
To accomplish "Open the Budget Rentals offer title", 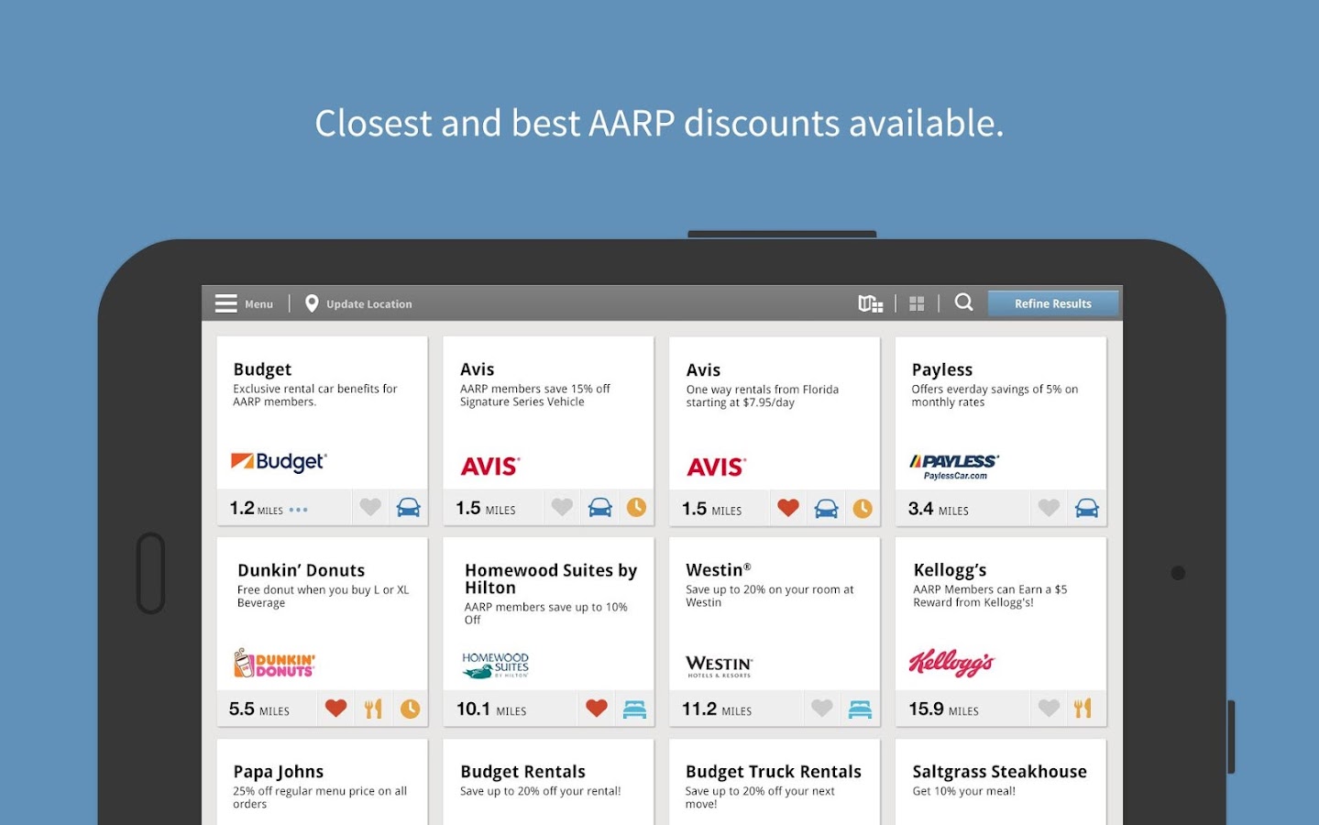I will coord(522,772).
